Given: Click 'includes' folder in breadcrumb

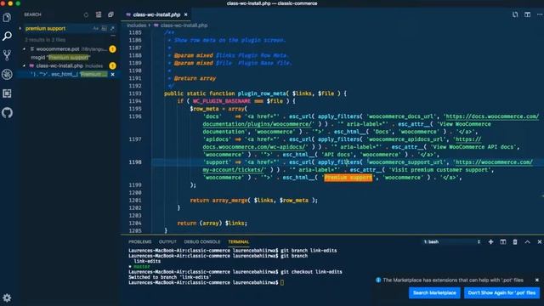Looking at the screenshot, I should 136,25.
